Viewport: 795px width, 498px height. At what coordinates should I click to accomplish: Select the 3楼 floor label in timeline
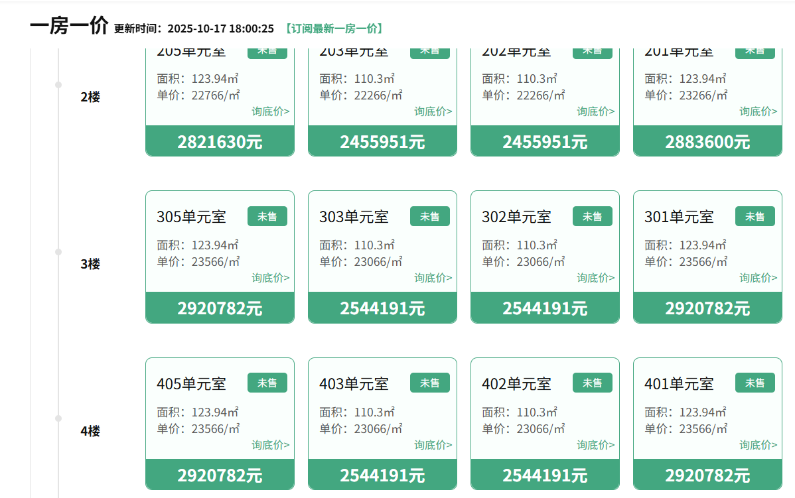click(90, 264)
